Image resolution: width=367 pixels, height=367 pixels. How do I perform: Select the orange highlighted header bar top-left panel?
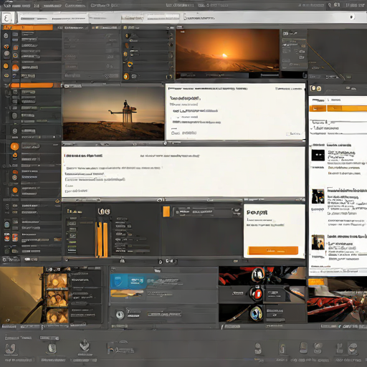coord(28,27)
